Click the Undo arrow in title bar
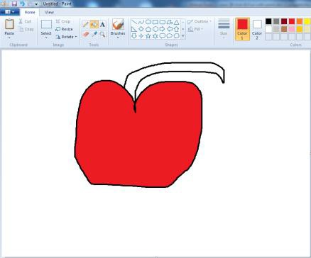311x258 pixels. coord(22,4)
